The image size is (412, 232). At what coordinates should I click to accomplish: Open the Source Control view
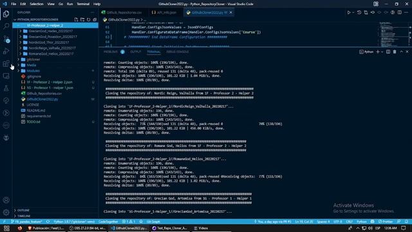pos(6,39)
